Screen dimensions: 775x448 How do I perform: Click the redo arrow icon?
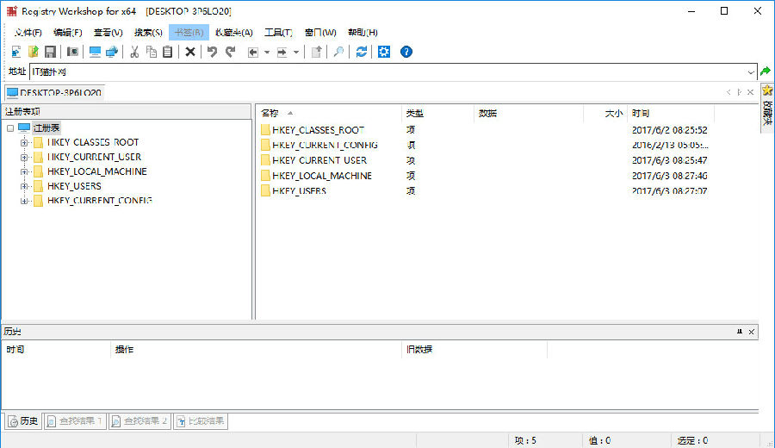(230, 52)
